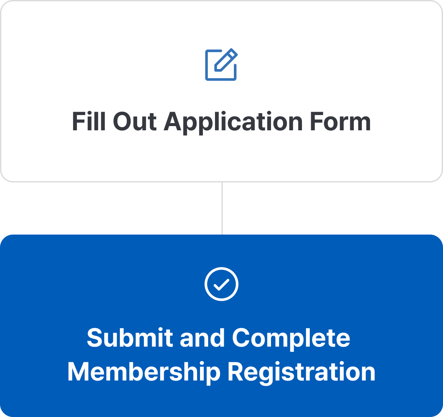Click the word "Membership" in the blue card

144,372
